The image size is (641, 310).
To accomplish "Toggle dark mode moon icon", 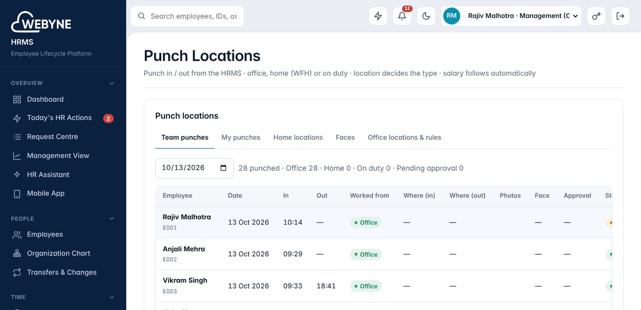I will [426, 16].
